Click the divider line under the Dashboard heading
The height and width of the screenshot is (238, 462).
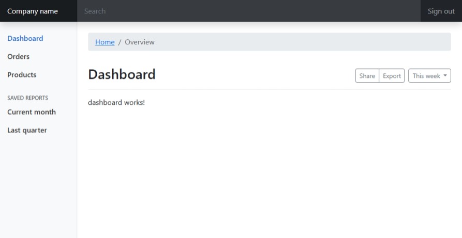(x=269, y=89)
